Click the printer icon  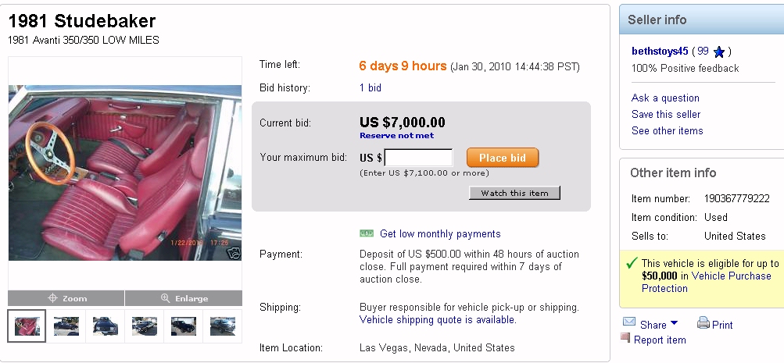point(703,323)
